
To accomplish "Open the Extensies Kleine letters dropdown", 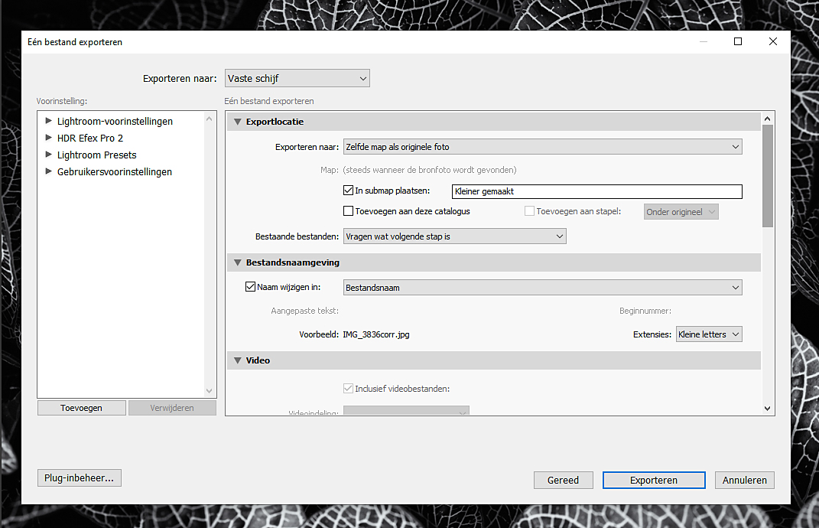I will tap(708, 334).
